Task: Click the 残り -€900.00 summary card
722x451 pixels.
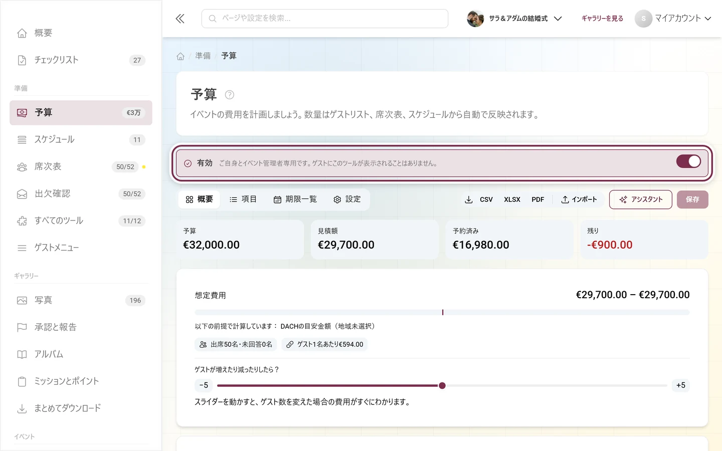Action: click(644, 240)
